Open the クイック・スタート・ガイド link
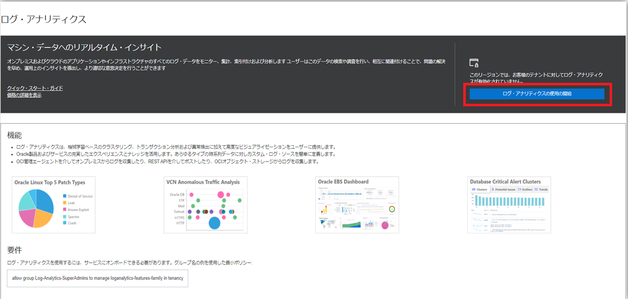 tap(35, 88)
